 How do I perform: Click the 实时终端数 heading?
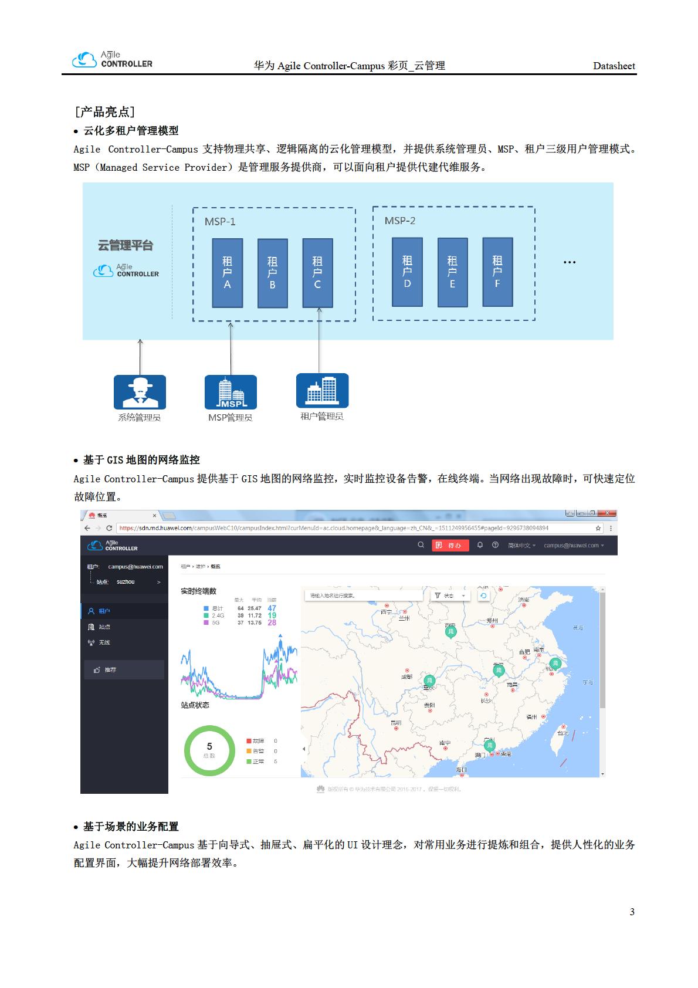(x=198, y=591)
